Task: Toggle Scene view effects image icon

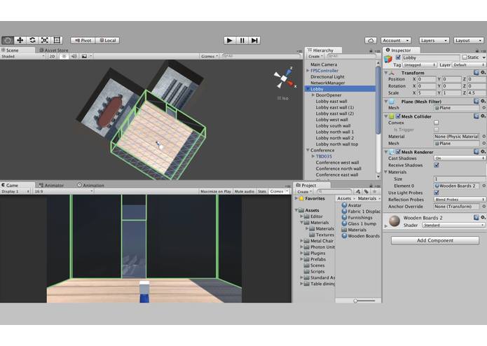Action: click(x=84, y=56)
